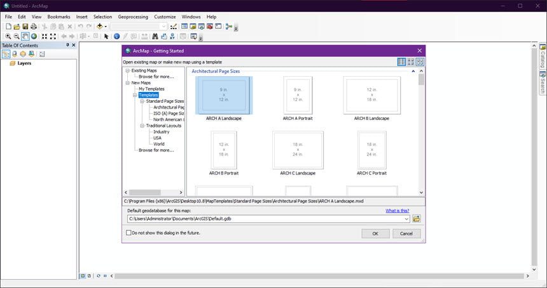Viewport: 547px width, 288px height.
Task: Collapse the Existing Maps tree node
Action: [x=128, y=70]
